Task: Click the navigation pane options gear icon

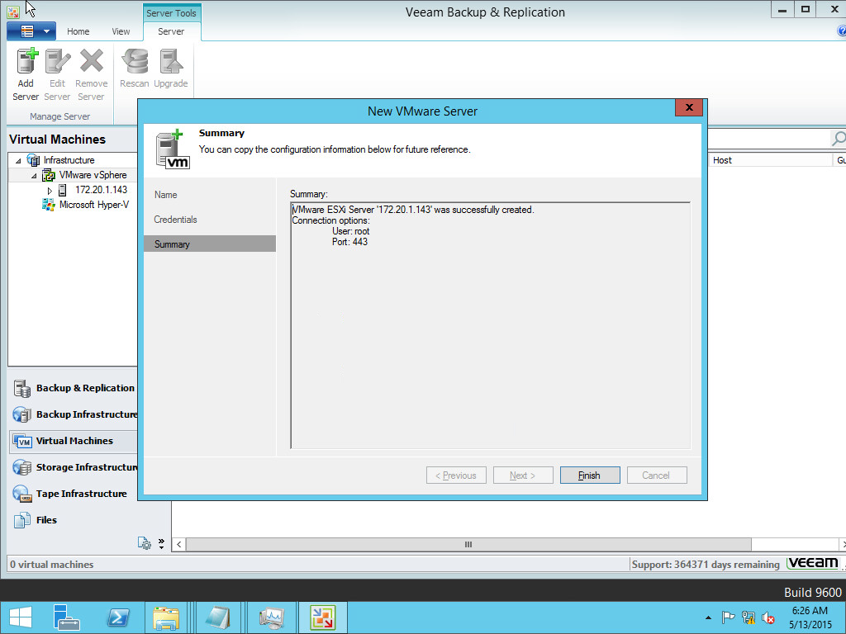Action: click(144, 543)
